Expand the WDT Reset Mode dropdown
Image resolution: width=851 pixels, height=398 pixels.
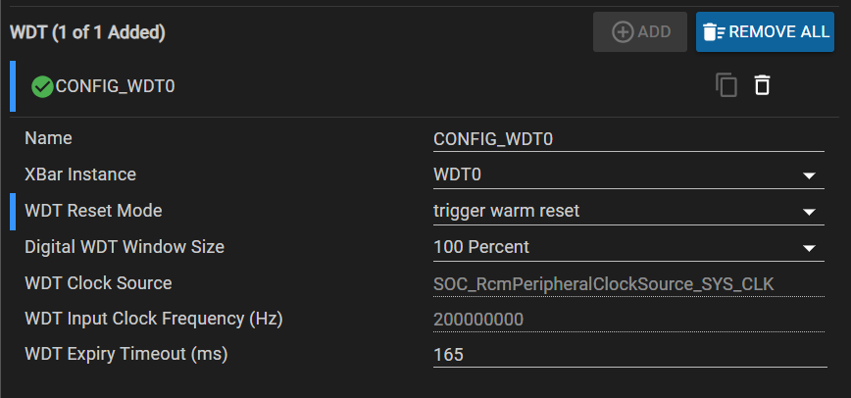coord(810,212)
